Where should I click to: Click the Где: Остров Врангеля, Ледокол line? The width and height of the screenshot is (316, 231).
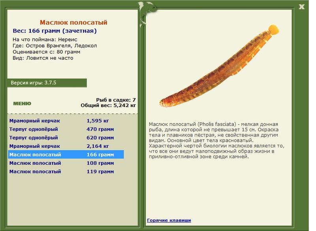(x=55, y=46)
